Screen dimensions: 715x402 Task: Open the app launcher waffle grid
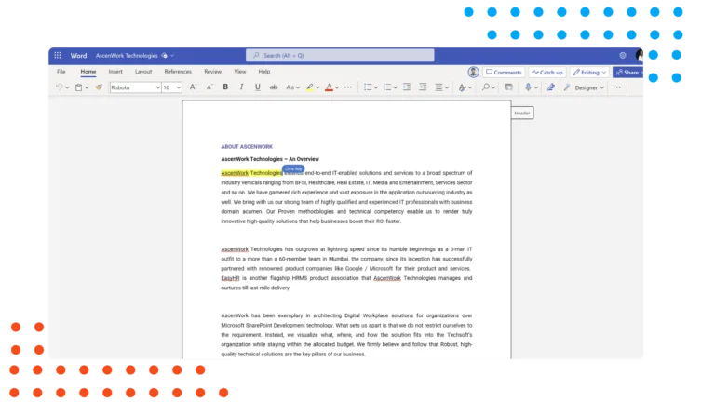coord(58,55)
